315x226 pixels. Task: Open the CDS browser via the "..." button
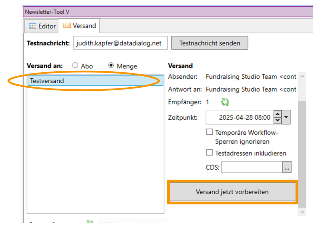pyautogui.click(x=287, y=167)
